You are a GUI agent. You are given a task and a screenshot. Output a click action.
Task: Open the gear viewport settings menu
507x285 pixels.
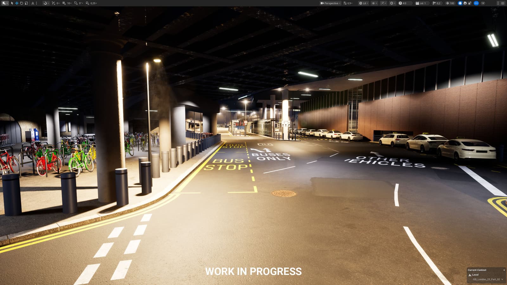392,3
